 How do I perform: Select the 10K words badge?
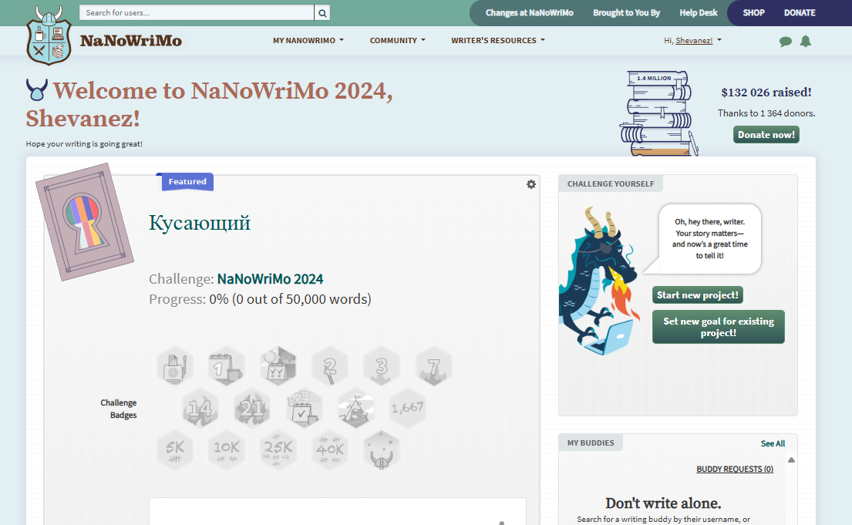click(226, 450)
